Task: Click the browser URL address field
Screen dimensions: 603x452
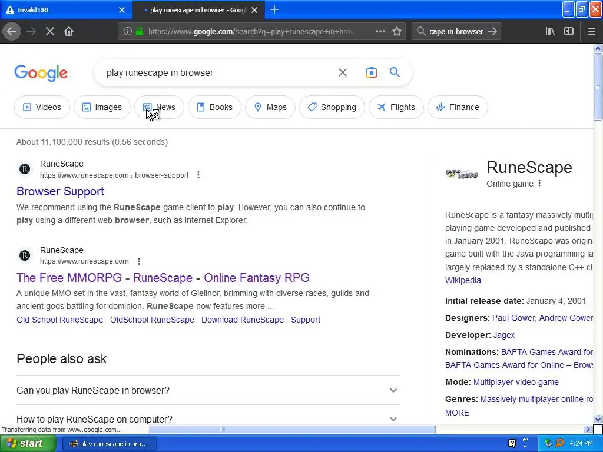Action: [250, 32]
